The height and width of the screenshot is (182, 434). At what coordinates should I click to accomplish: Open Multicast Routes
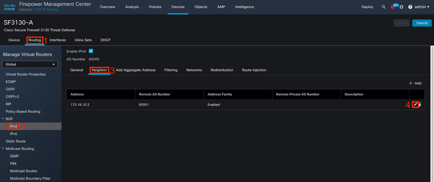(x=23, y=171)
